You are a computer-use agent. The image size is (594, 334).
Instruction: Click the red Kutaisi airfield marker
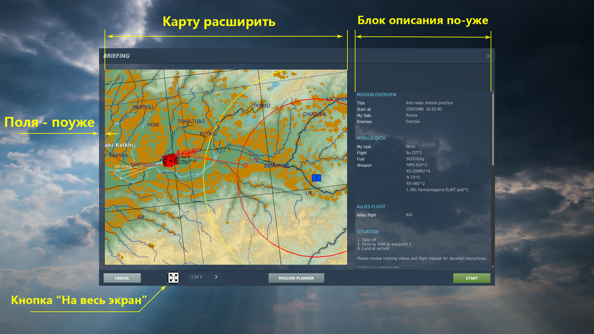(x=169, y=160)
